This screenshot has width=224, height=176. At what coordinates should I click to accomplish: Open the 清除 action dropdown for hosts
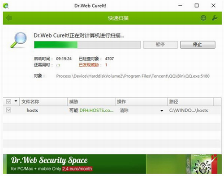[x=162, y=111]
